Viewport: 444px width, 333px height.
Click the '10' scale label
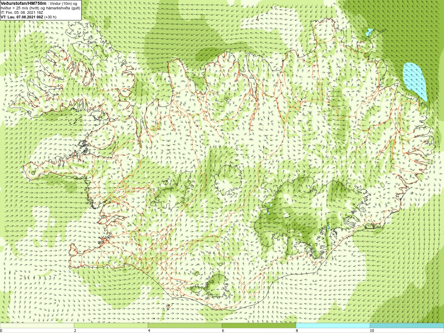(372, 331)
